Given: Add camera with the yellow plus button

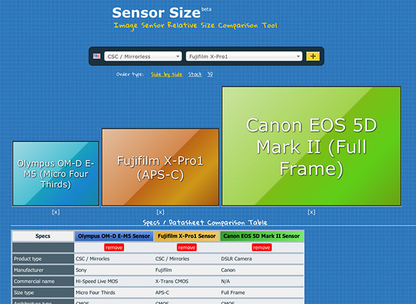Looking at the screenshot, I should click(x=313, y=56).
